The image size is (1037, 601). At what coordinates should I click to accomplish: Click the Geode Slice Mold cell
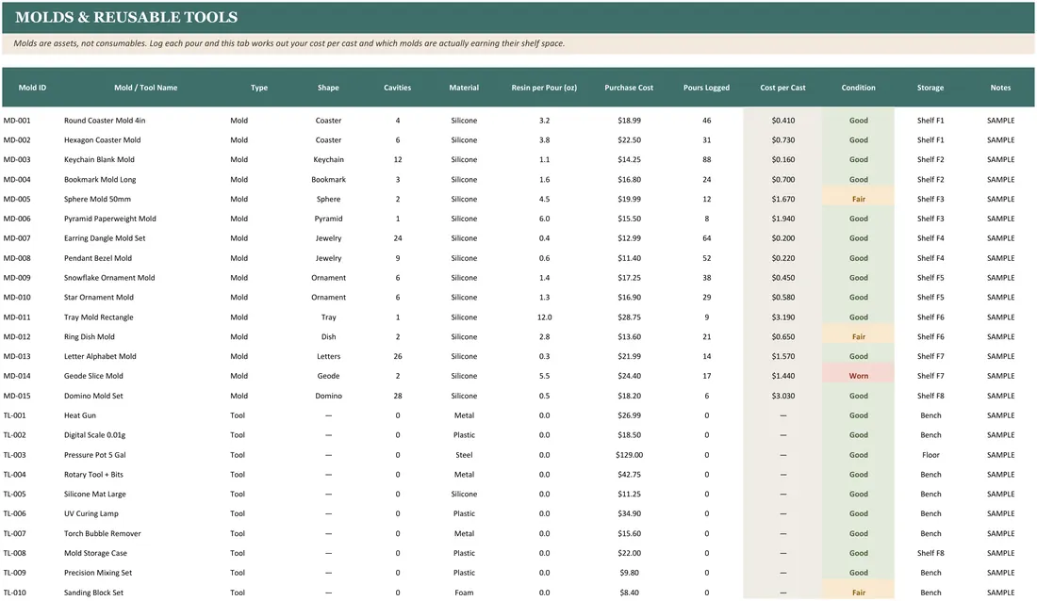pyautogui.click(x=93, y=376)
